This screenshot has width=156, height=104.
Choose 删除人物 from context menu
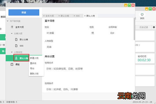(x=34, y=74)
